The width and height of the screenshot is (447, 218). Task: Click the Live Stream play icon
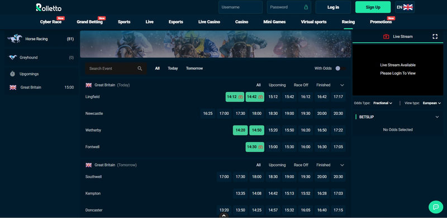386,36
